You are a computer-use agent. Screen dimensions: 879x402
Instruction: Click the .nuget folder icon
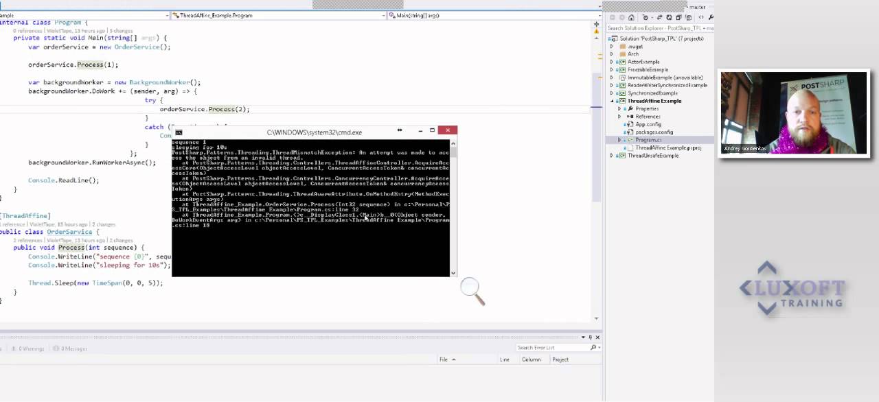[x=623, y=46]
